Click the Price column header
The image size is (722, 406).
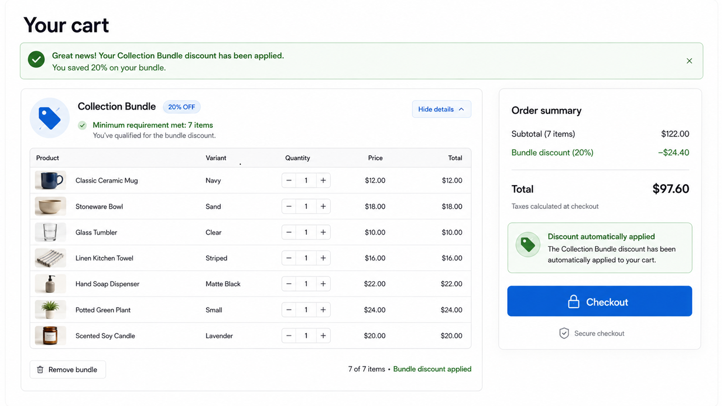tap(375, 158)
